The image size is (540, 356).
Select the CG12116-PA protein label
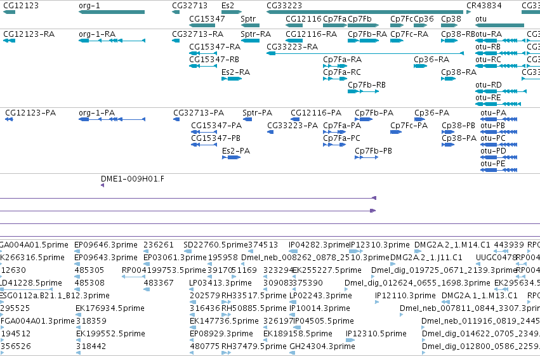tap(316, 113)
